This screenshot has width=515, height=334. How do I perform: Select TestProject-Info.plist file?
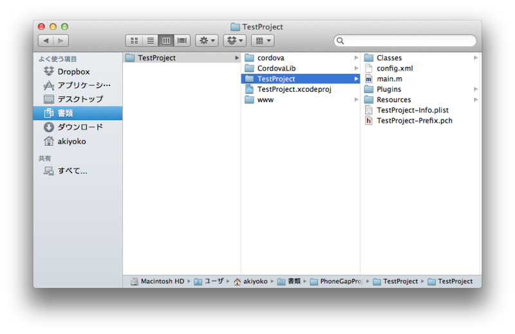pos(420,110)
